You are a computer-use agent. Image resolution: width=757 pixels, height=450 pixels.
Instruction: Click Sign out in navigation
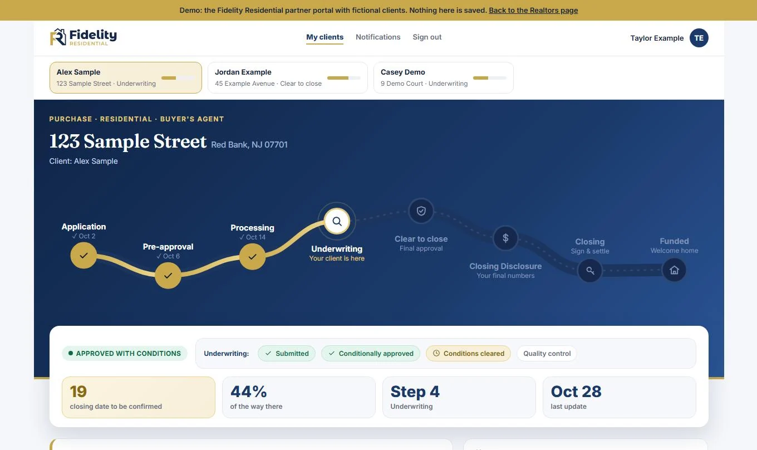pyautogui.click(x=427, y=37)
